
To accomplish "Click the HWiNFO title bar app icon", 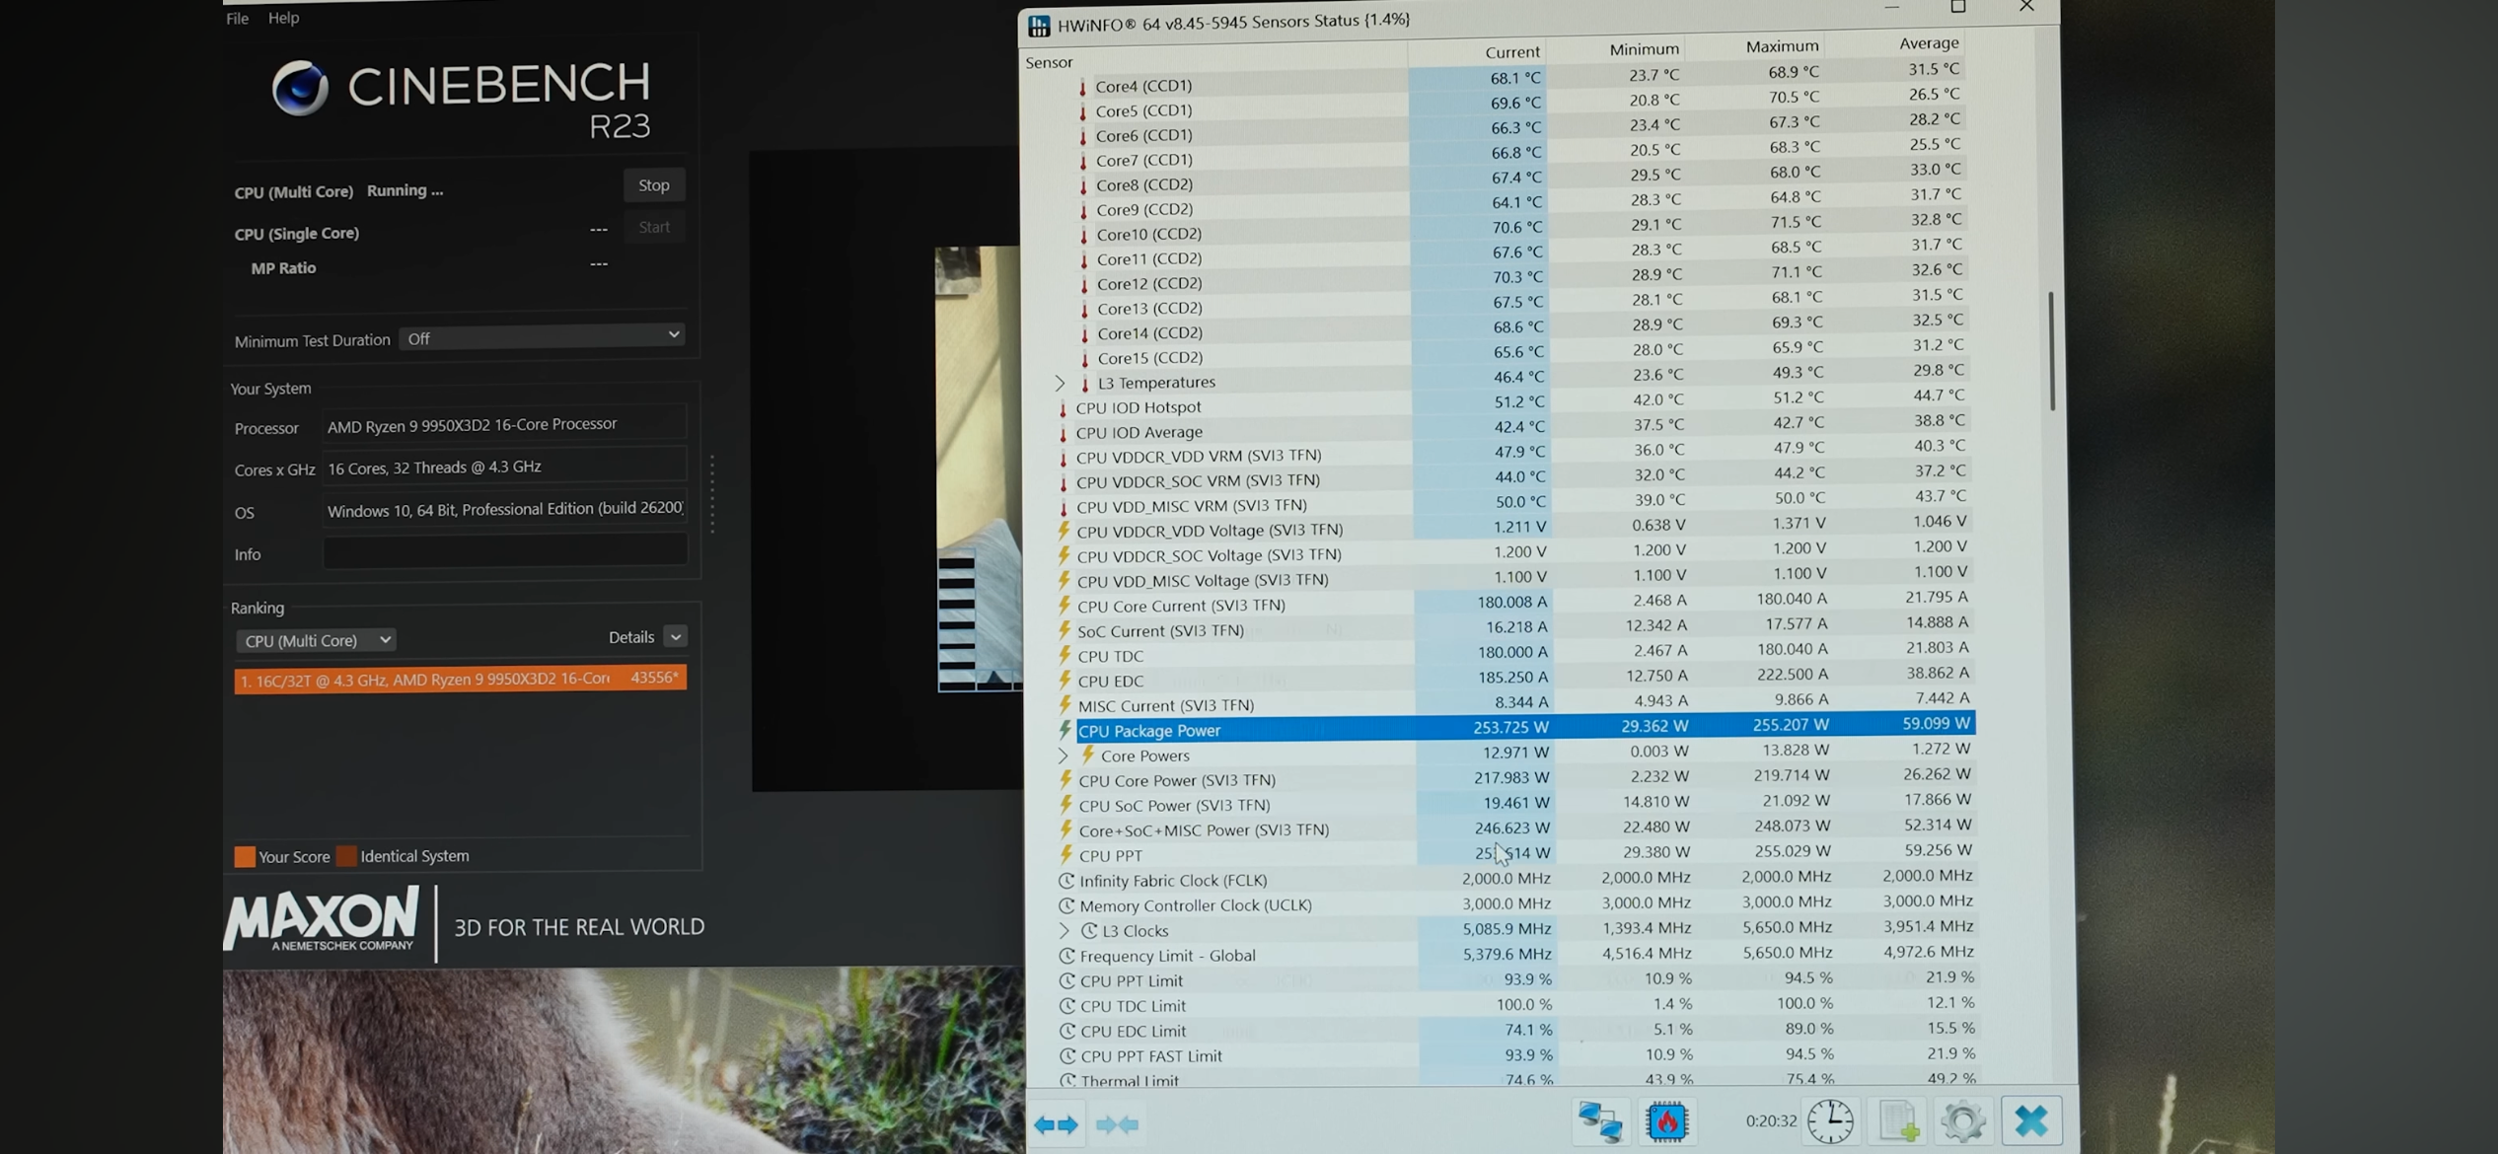I will 1039,26.
